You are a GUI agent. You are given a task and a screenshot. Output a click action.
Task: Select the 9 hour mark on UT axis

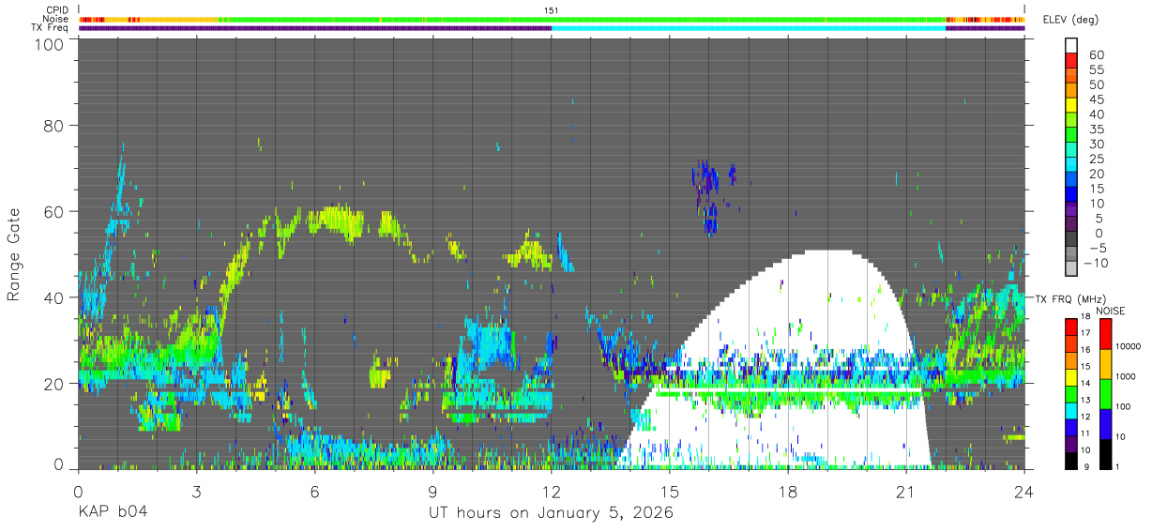432,491
